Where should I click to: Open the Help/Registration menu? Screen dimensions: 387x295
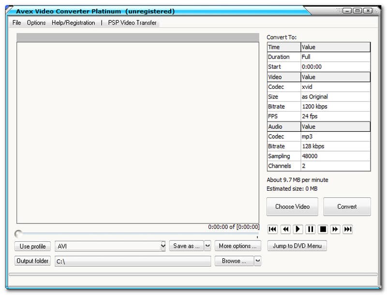click(x=74, y=23)
